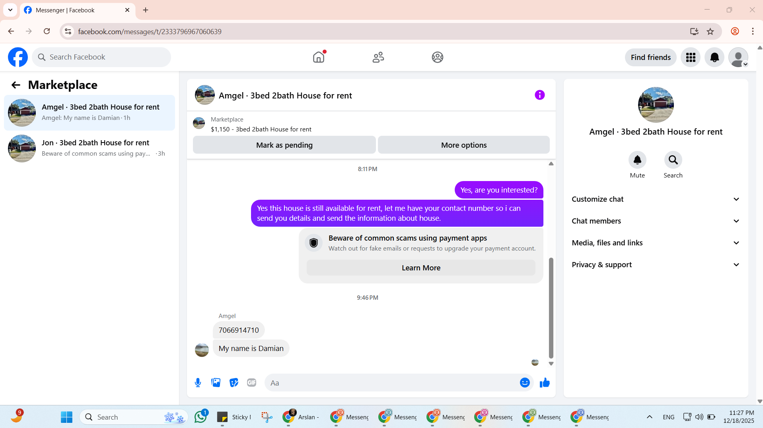
Task: Click chat scrollbar up arrow
Action: click(x=551, y=164)
